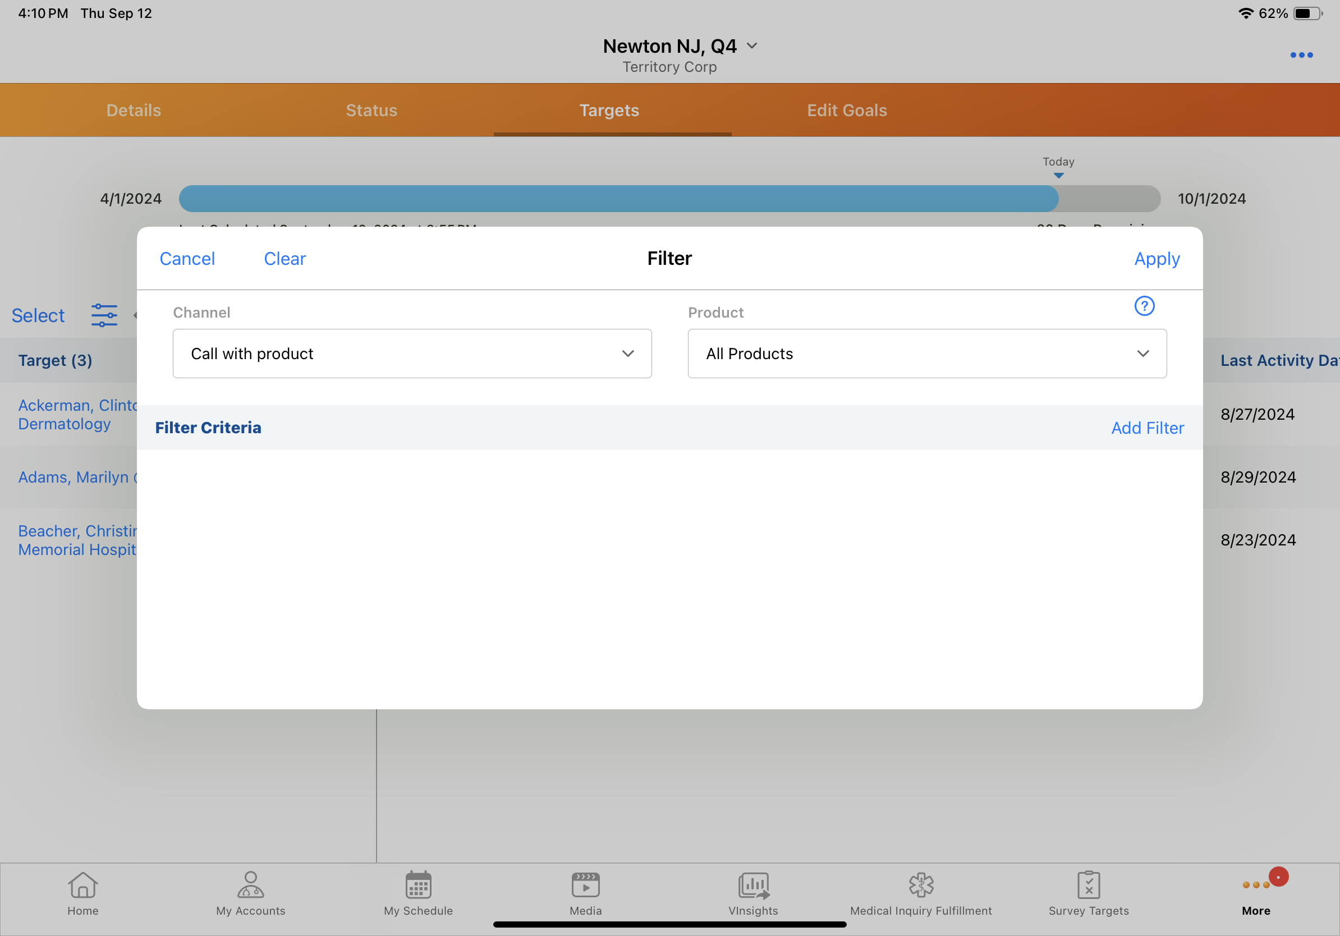
Task: Expand the All Products dropdown
Action: (x=927, y=354)
